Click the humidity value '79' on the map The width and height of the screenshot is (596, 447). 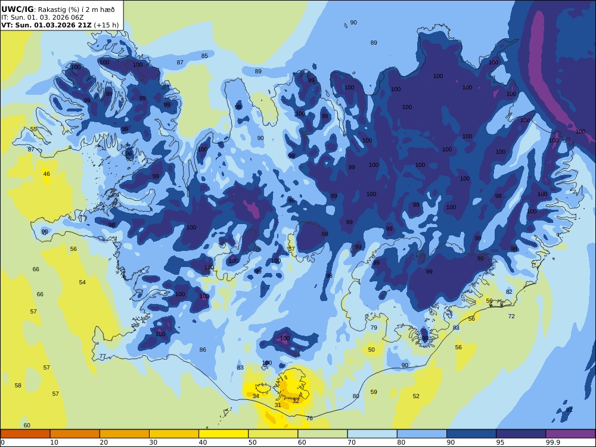(374, 327)
